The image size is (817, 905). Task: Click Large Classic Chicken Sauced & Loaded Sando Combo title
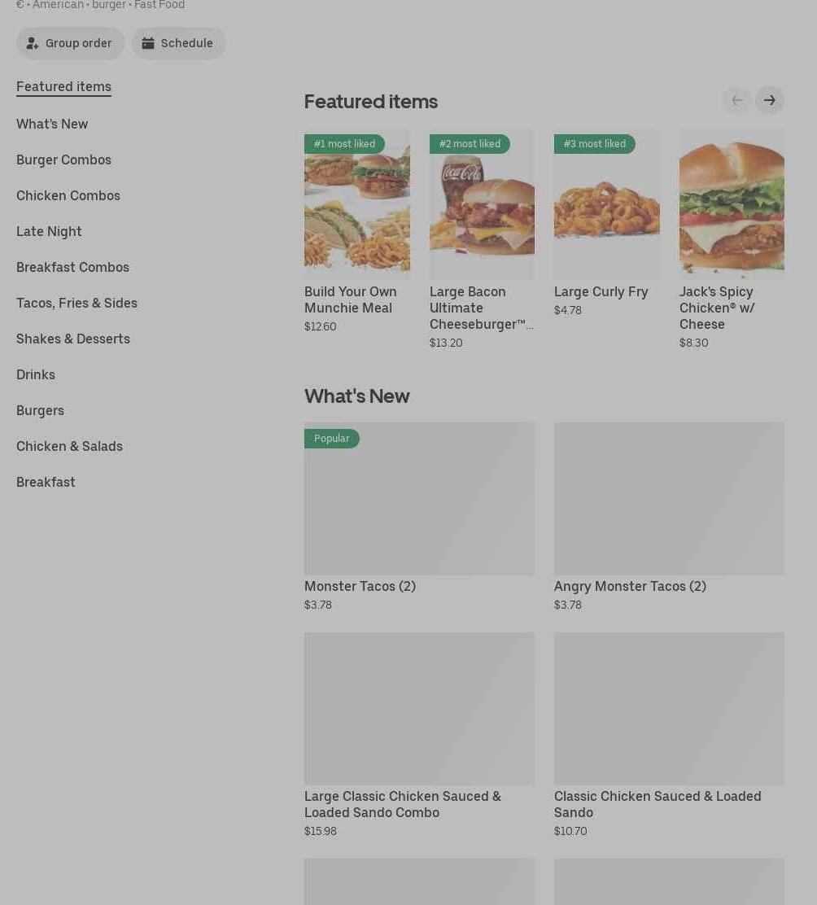click(403, 805)
